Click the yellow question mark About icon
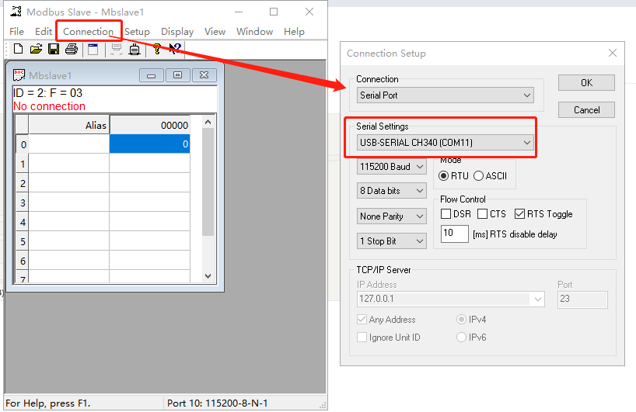 156,50
